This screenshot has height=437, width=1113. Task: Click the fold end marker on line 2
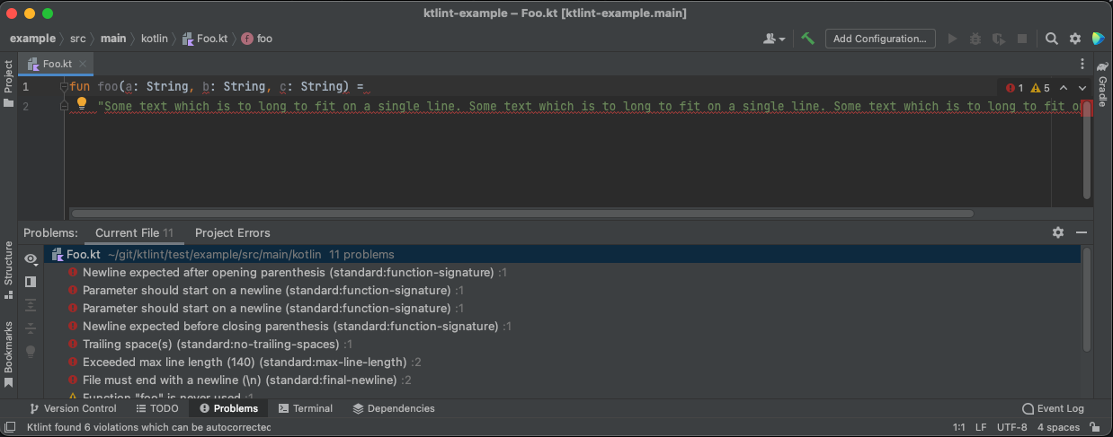64,105
